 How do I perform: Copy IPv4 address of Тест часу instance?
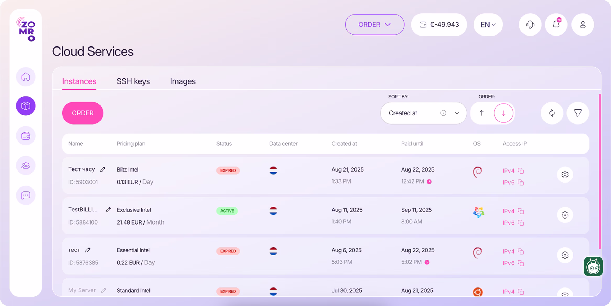tap(521, 171)
